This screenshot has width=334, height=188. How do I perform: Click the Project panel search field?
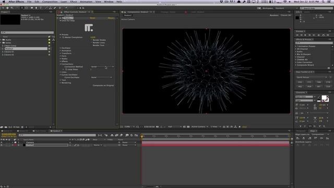click(x=27, y=32)
